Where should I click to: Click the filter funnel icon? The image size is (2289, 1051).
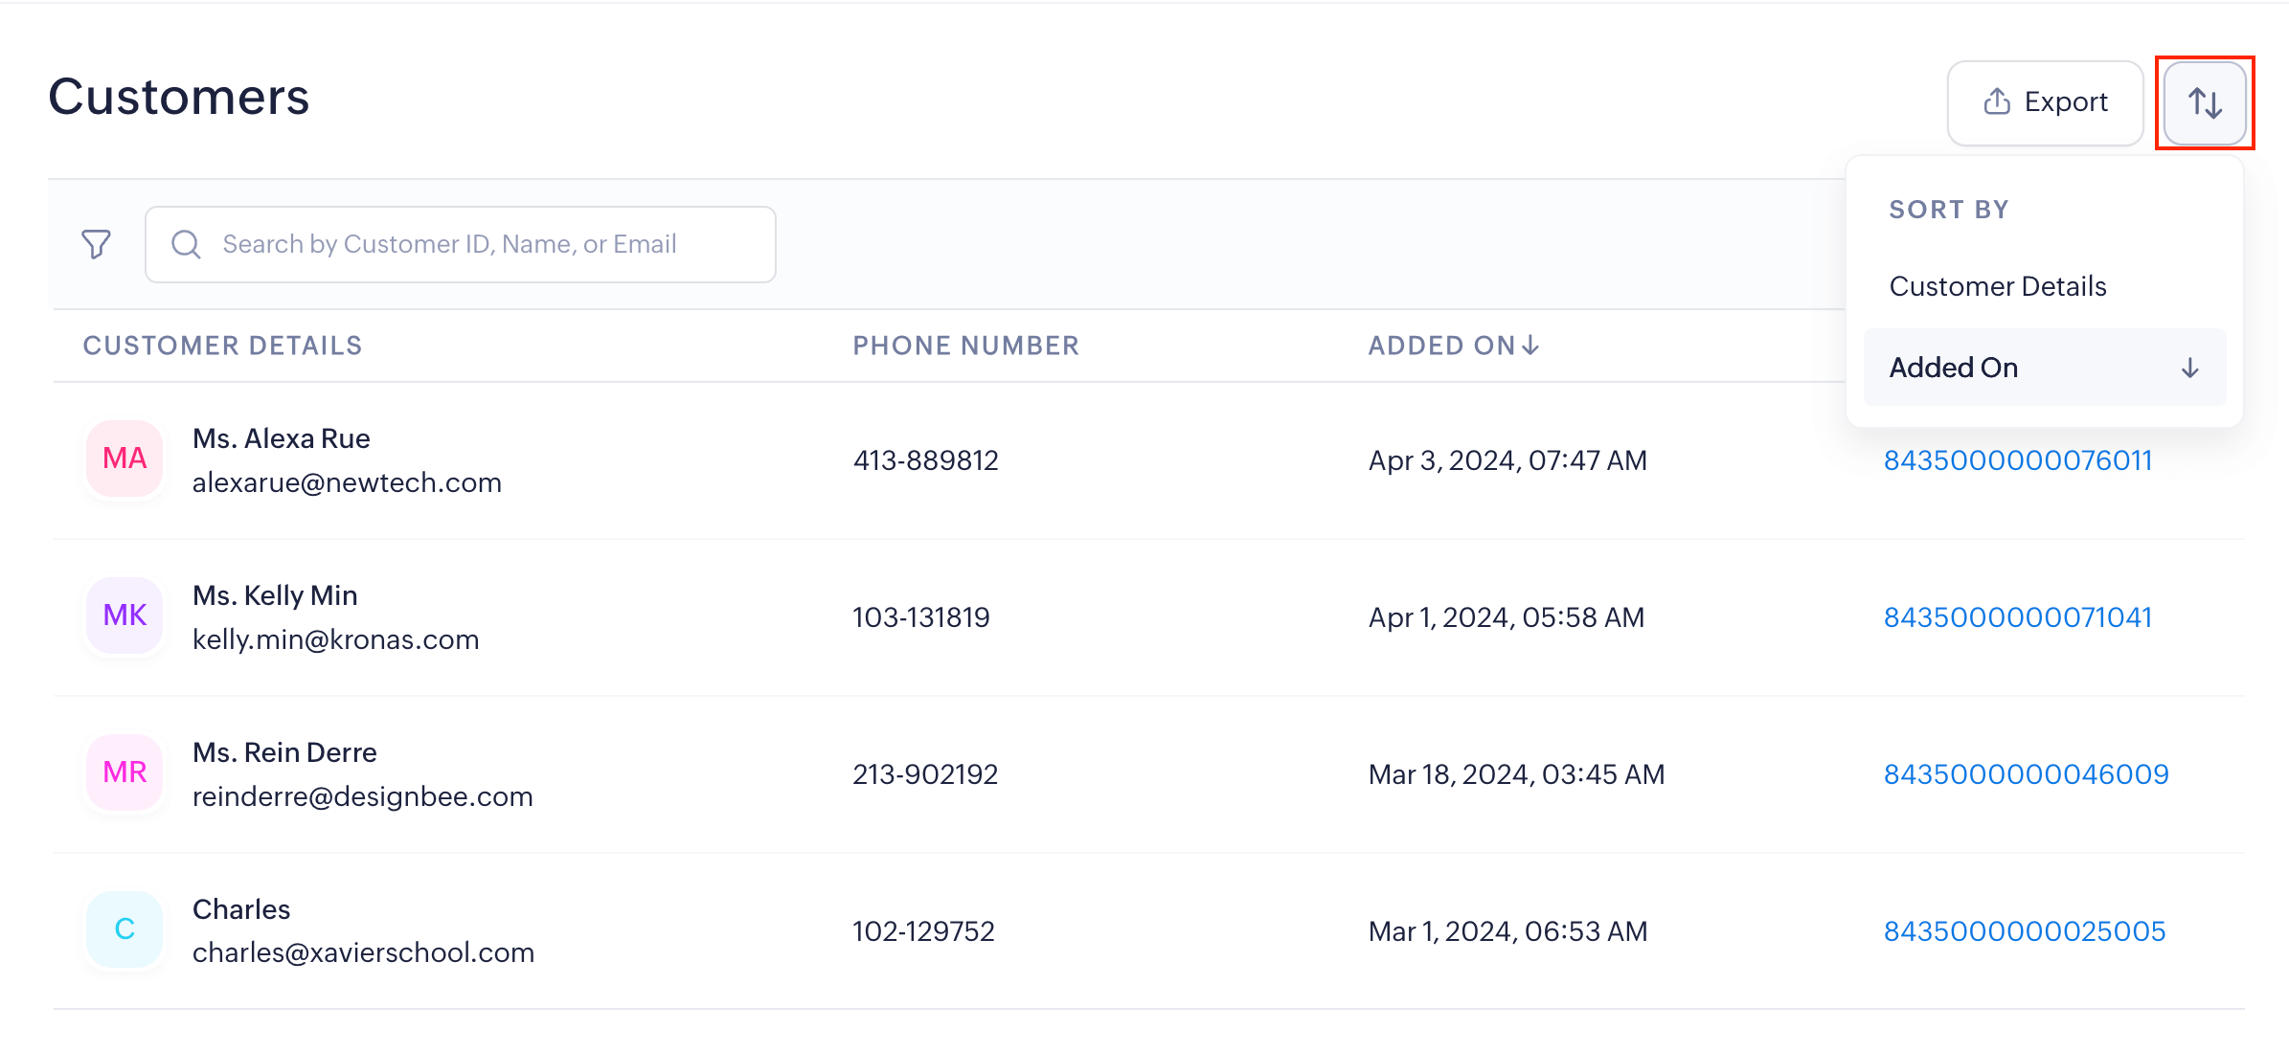96,244
